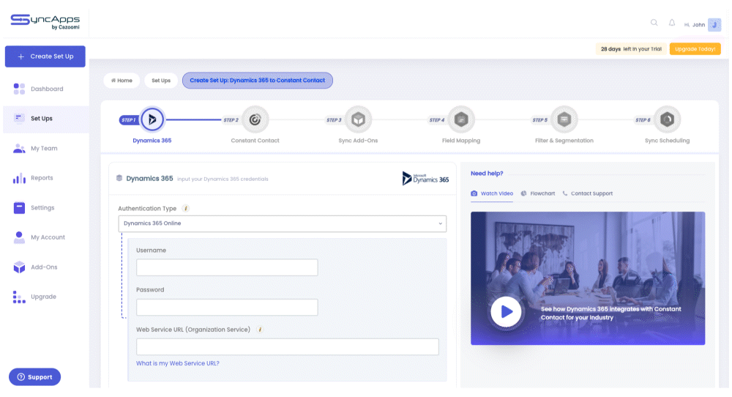
Task: Switch to Watch Video tab
Action: pos(492,193)
